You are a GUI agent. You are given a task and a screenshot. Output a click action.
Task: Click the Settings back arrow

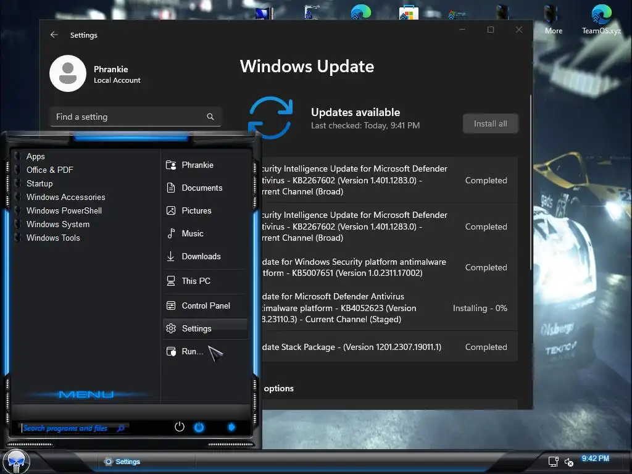tap(54, 35)
